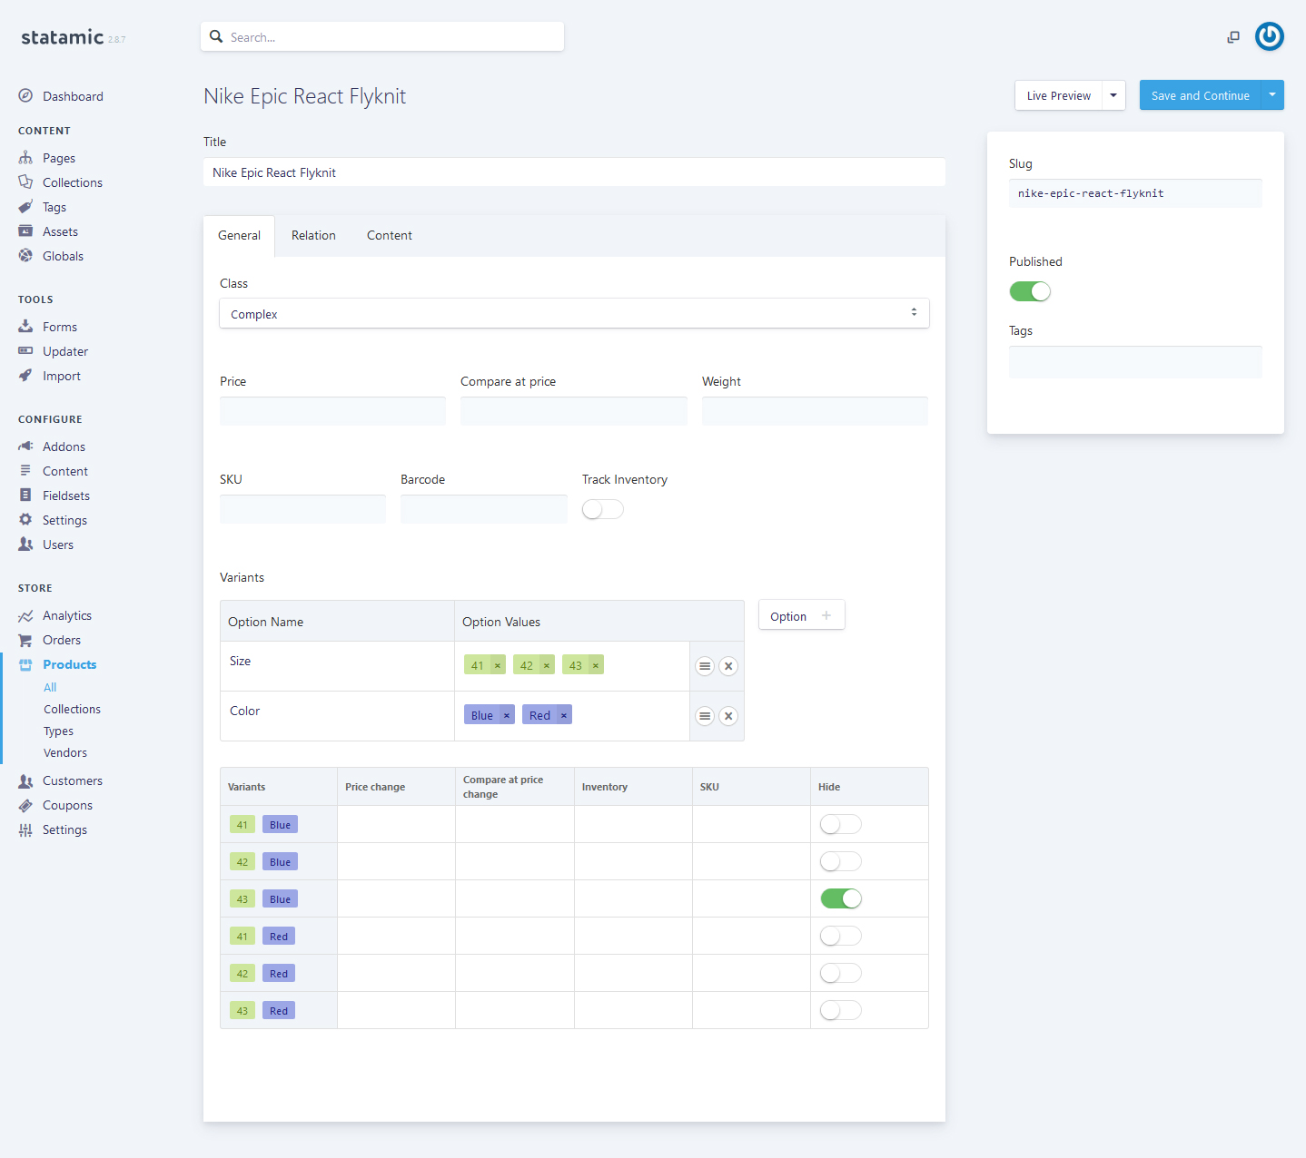Click the Price input field

pyautogui.click(x=332, y=411)
